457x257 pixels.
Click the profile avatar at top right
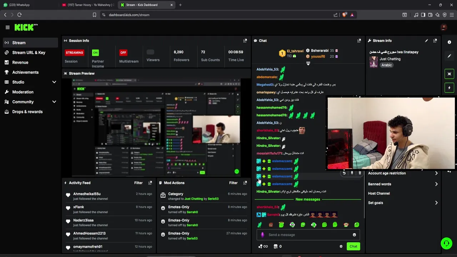point(444,27)
